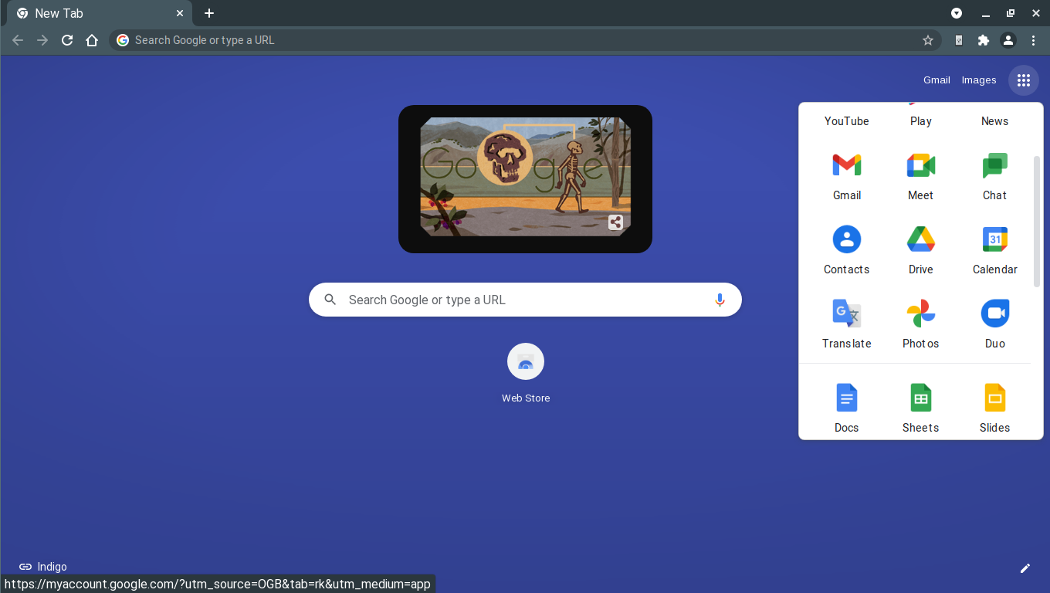The height and width of the screenshot is (593, 1050).
Task: Open Google Photos app icon
Action: point(920,325)
